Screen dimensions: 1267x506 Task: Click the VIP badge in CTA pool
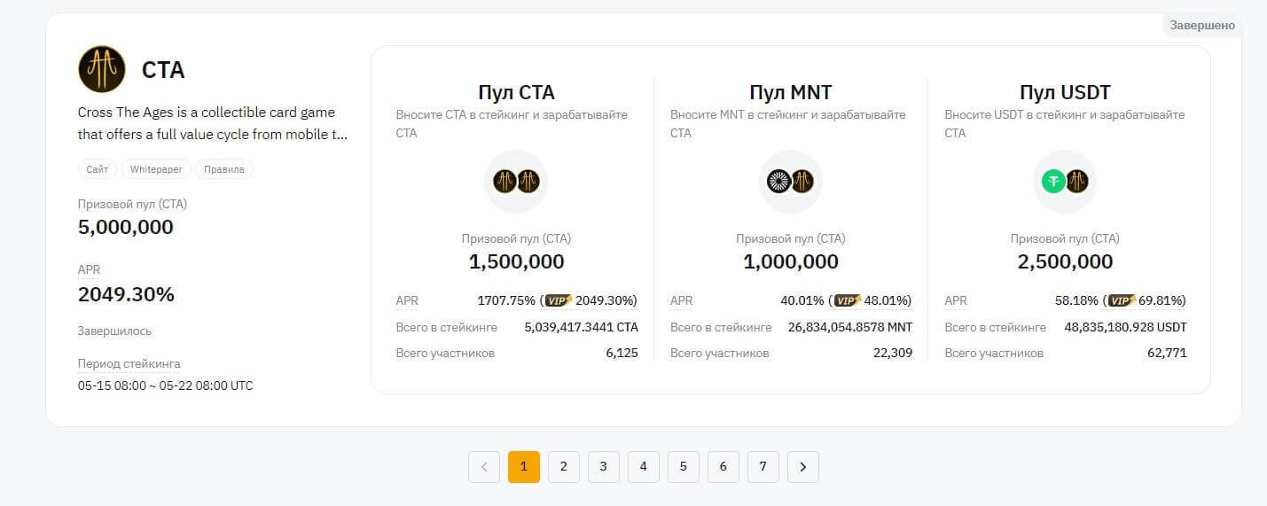pos(558,300)
